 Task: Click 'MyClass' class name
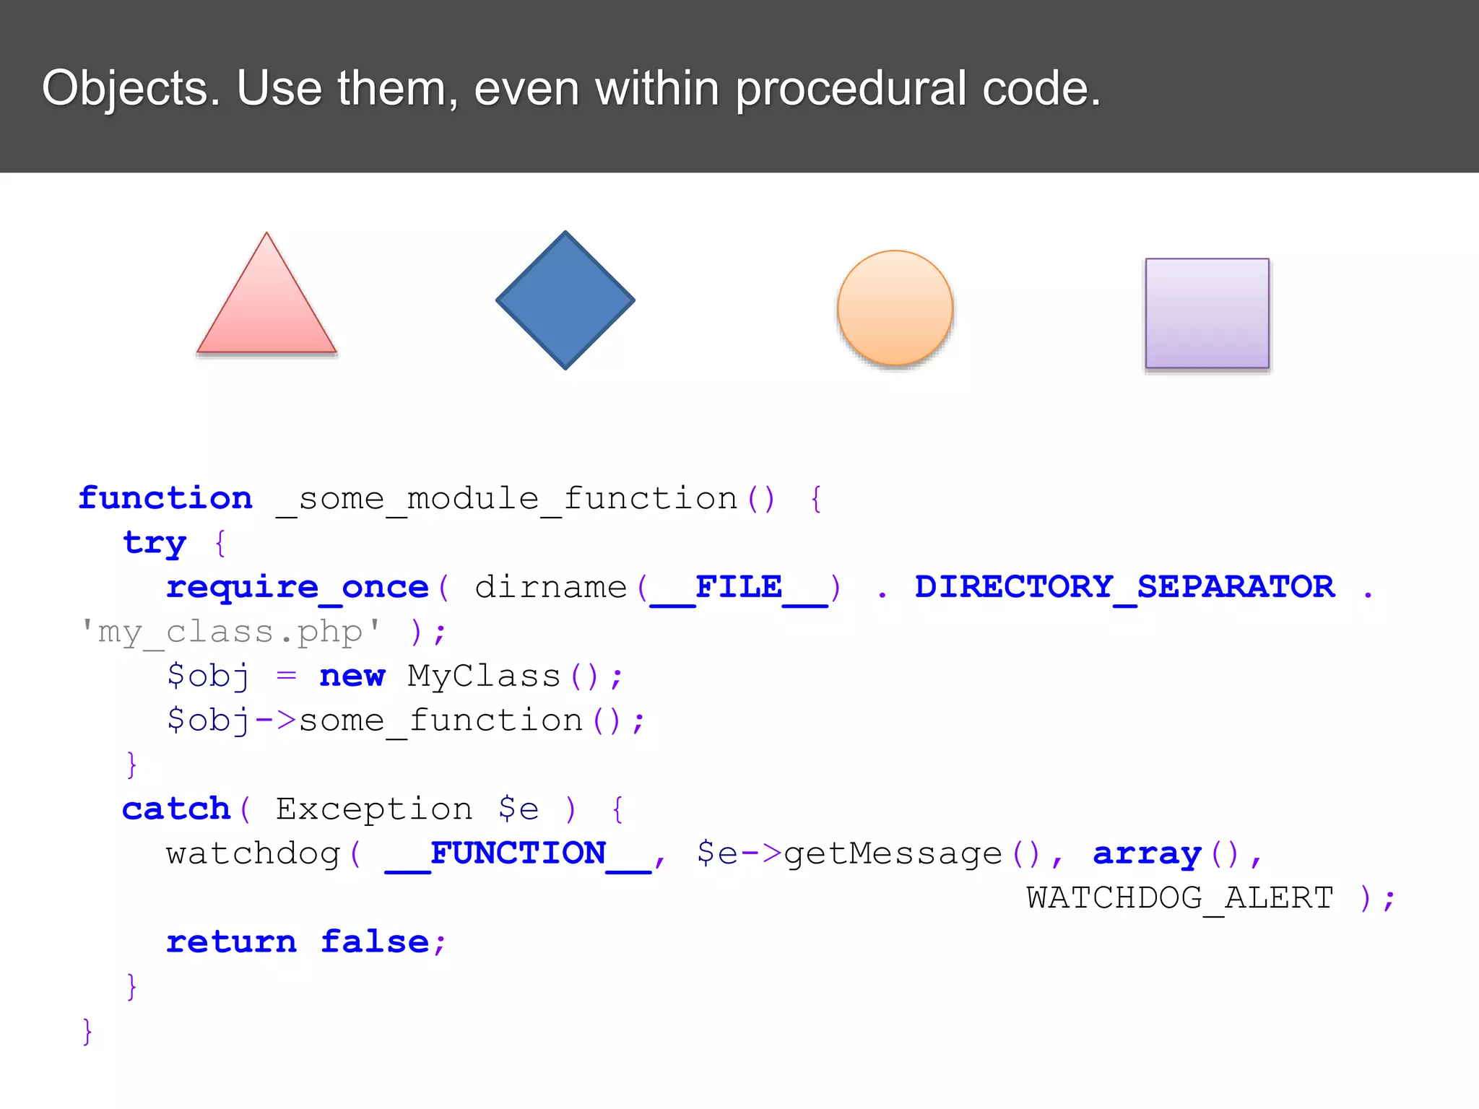tap(484, 677)
